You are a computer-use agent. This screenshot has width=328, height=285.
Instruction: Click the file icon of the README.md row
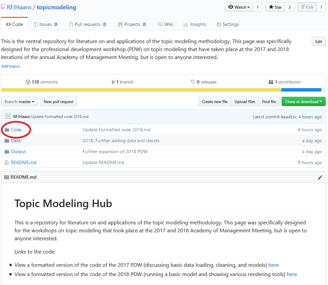pos(7,162)
